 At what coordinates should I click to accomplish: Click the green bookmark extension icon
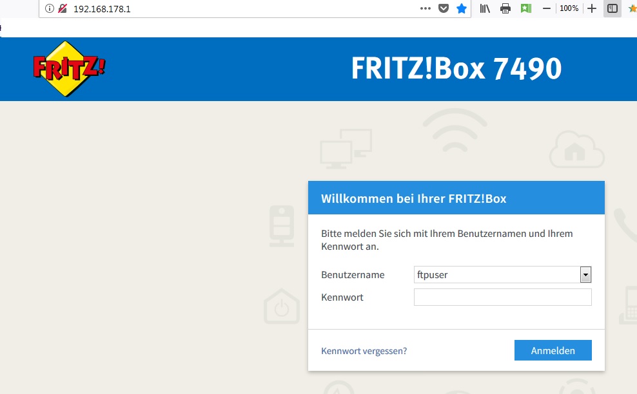[x=526, y=8]
